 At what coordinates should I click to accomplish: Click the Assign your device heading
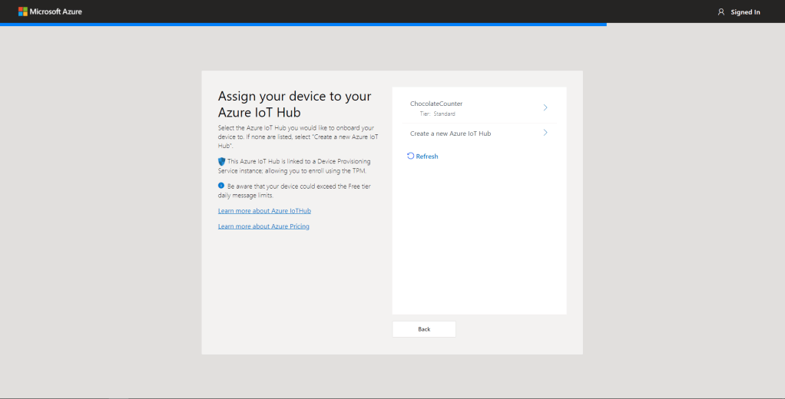(x=294, y=104)
